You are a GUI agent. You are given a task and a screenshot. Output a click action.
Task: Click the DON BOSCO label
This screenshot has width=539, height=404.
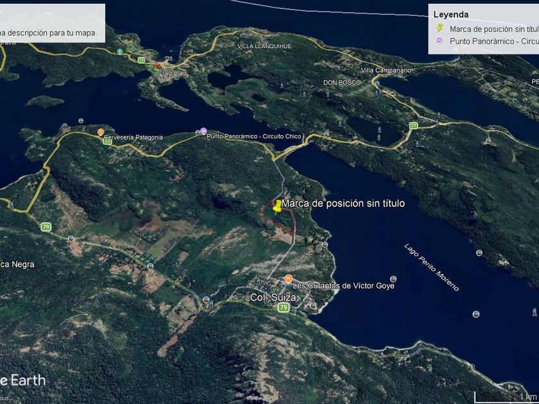coord(341,83)
